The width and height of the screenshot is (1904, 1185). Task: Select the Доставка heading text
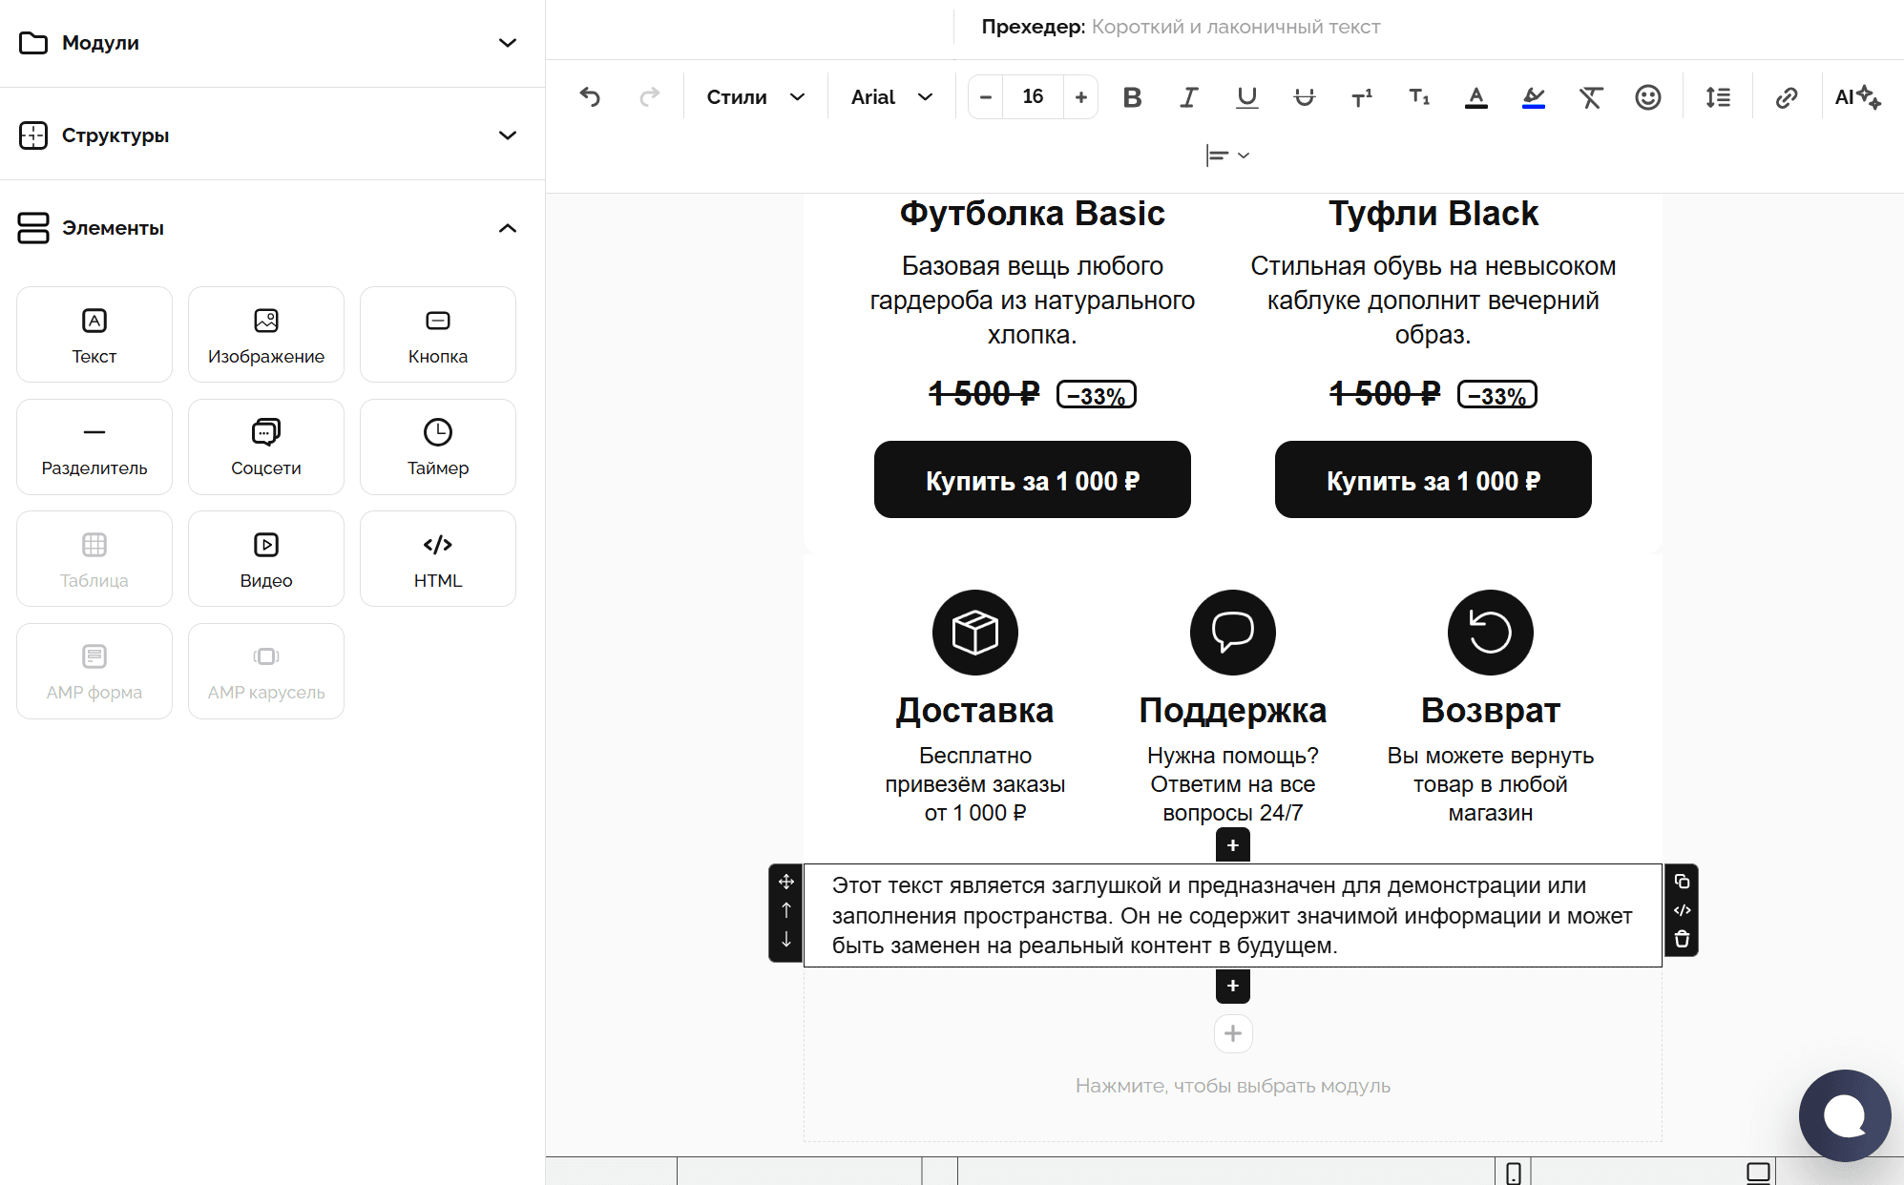975,711
